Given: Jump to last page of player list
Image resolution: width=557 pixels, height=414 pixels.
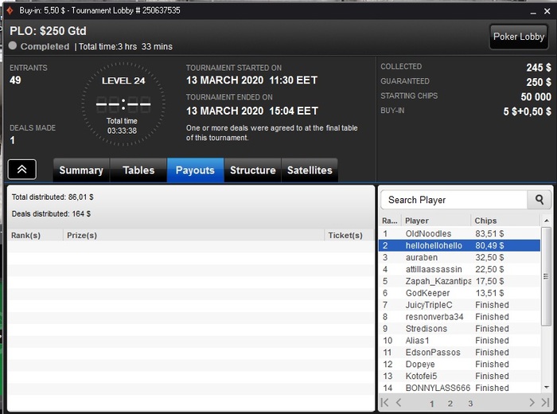Looking at the screenshot, I should click(x=545, y=403).
